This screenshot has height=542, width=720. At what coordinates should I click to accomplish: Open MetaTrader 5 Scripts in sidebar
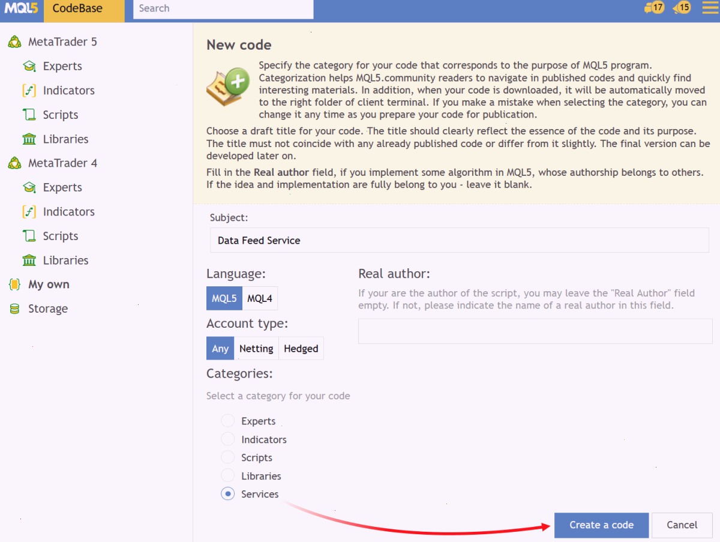[x=61, y=115]
